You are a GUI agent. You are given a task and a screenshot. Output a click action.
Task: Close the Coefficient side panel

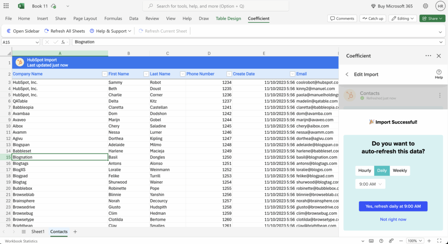click(x=439, y=56)
